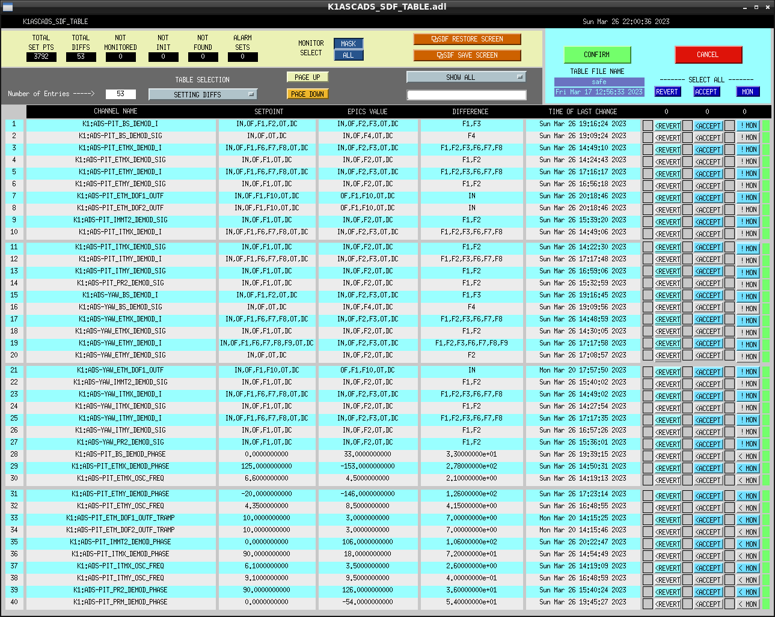Click channel name K1:ADS-PIT_ETM_DOF2_OUTF
This screenshot has width=775, height=617.
point(120,208)
